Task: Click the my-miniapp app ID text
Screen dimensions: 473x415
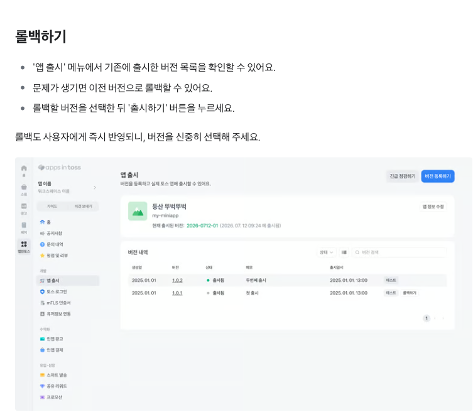Action: point(165,215)
